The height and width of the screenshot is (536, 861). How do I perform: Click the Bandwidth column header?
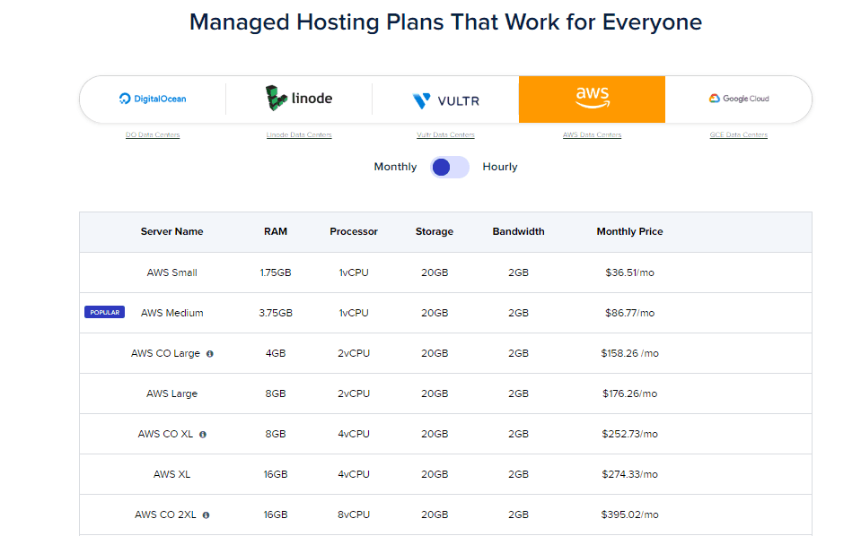518,232
